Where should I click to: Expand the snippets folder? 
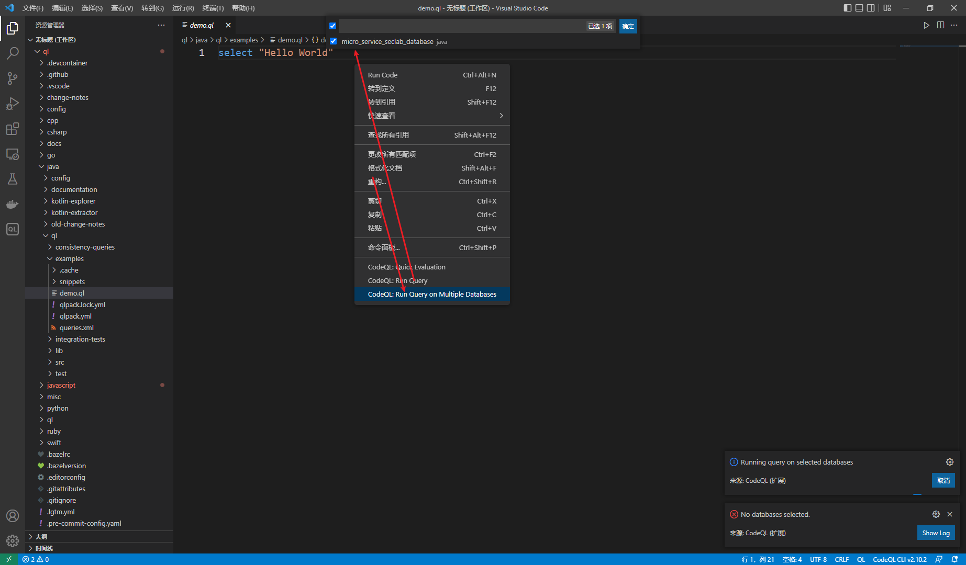[x=72, y=281]
